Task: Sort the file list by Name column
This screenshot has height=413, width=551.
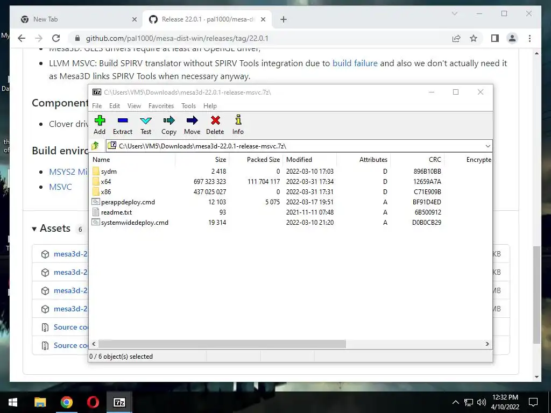Action: coord(132,159)
